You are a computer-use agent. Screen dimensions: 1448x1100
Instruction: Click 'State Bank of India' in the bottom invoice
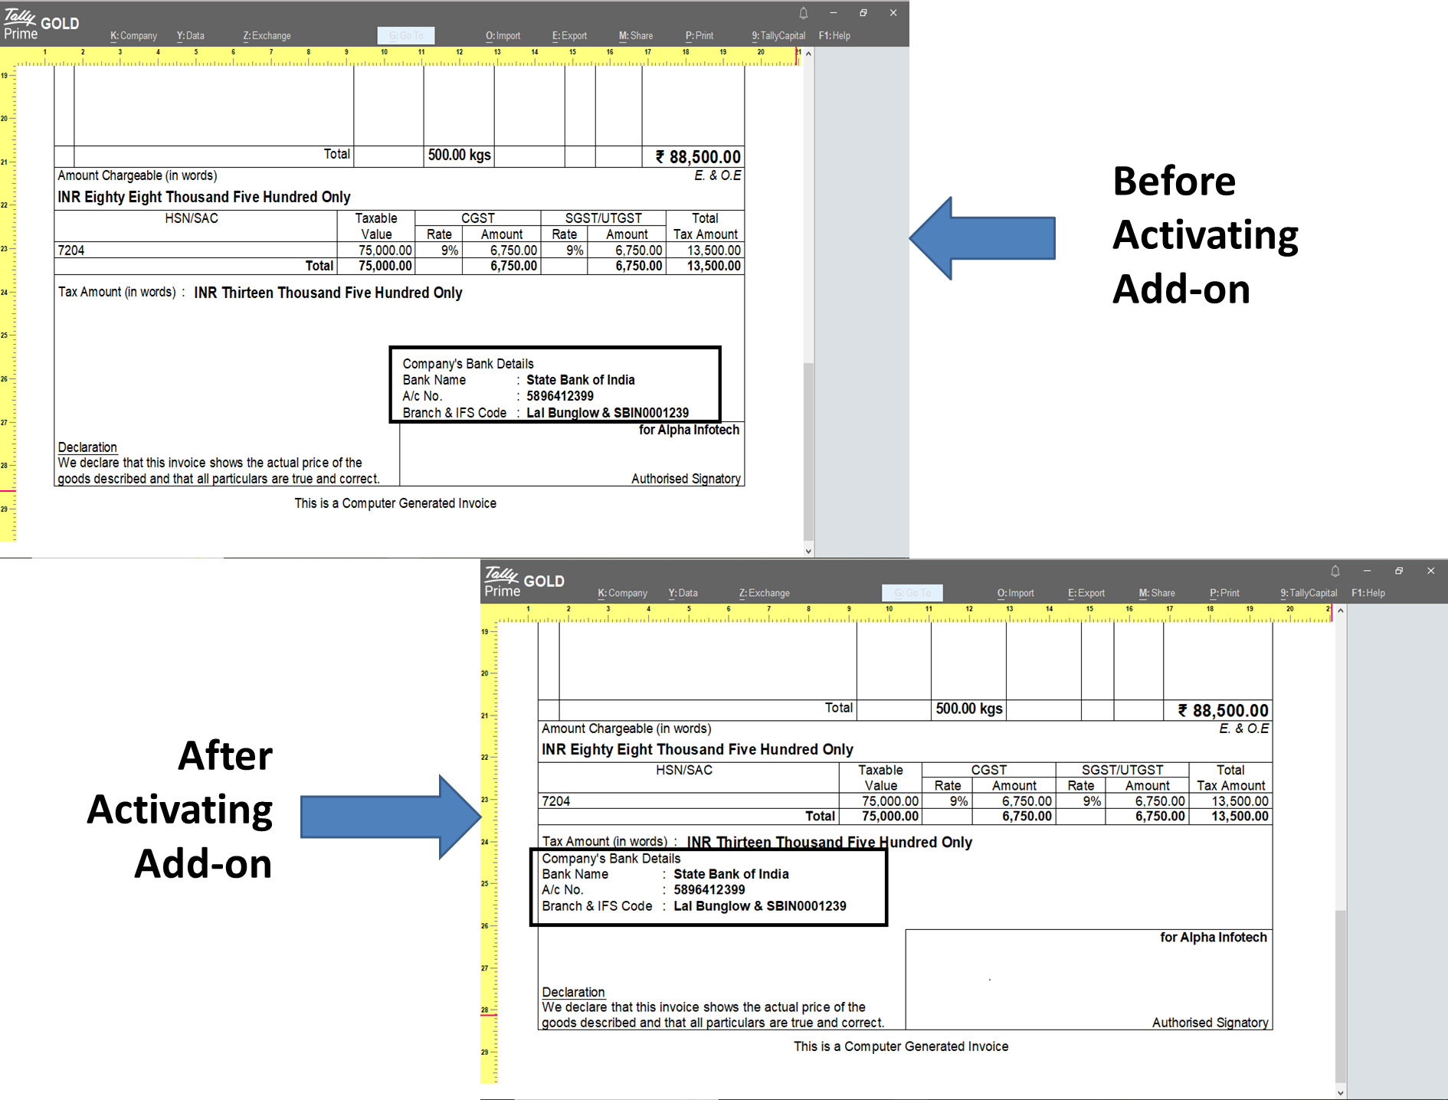731,874
